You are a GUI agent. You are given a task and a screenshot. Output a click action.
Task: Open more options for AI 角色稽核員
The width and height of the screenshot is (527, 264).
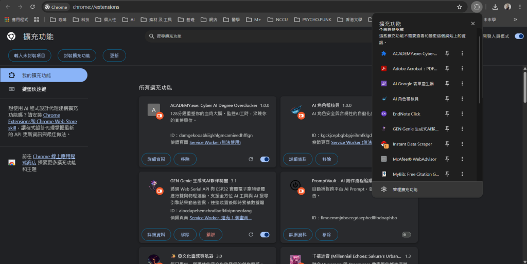[462, 99]
